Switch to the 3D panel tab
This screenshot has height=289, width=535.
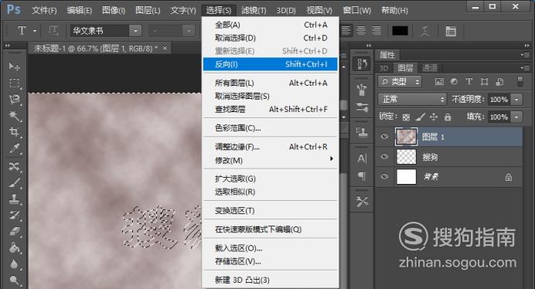383,68
